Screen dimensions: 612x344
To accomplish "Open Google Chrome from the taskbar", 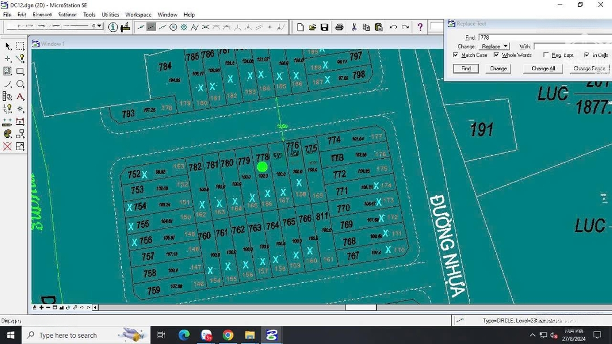I will click(228, 335).
